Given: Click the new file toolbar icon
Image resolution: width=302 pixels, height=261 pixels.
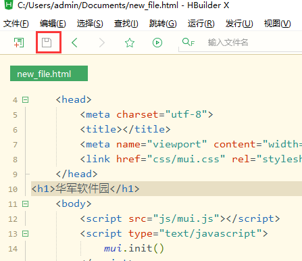Looking at the screenshot, I should coord(19,43).
